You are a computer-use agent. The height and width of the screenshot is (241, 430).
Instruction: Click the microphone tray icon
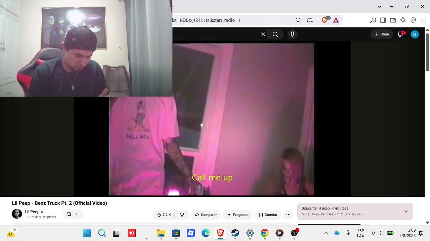click(348, 233)
